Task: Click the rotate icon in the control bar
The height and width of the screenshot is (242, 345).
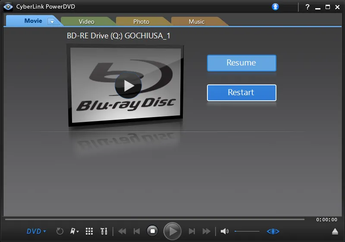Action: point(60,231)
